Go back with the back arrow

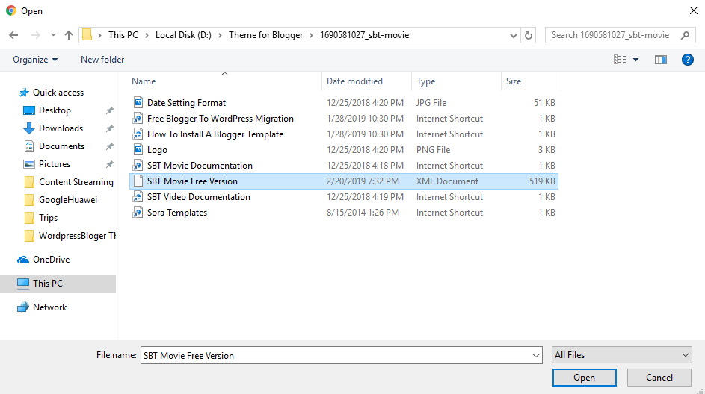[x=13, y=35]
